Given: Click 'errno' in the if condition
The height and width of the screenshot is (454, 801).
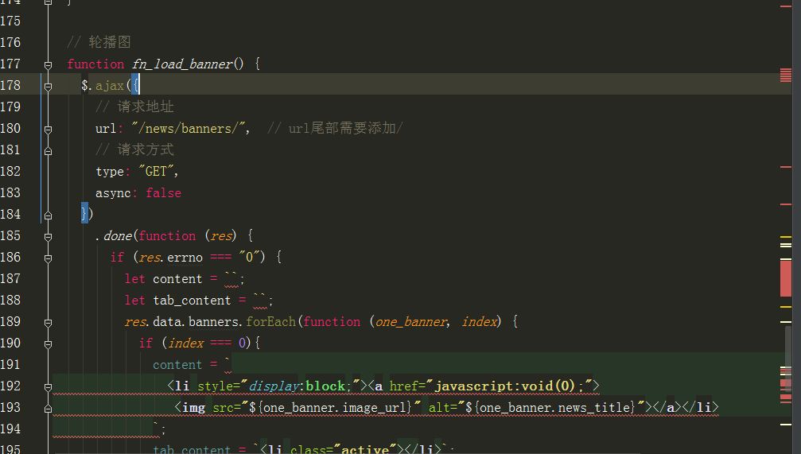Looking at the screenshot, I should [x=185, y=258].
